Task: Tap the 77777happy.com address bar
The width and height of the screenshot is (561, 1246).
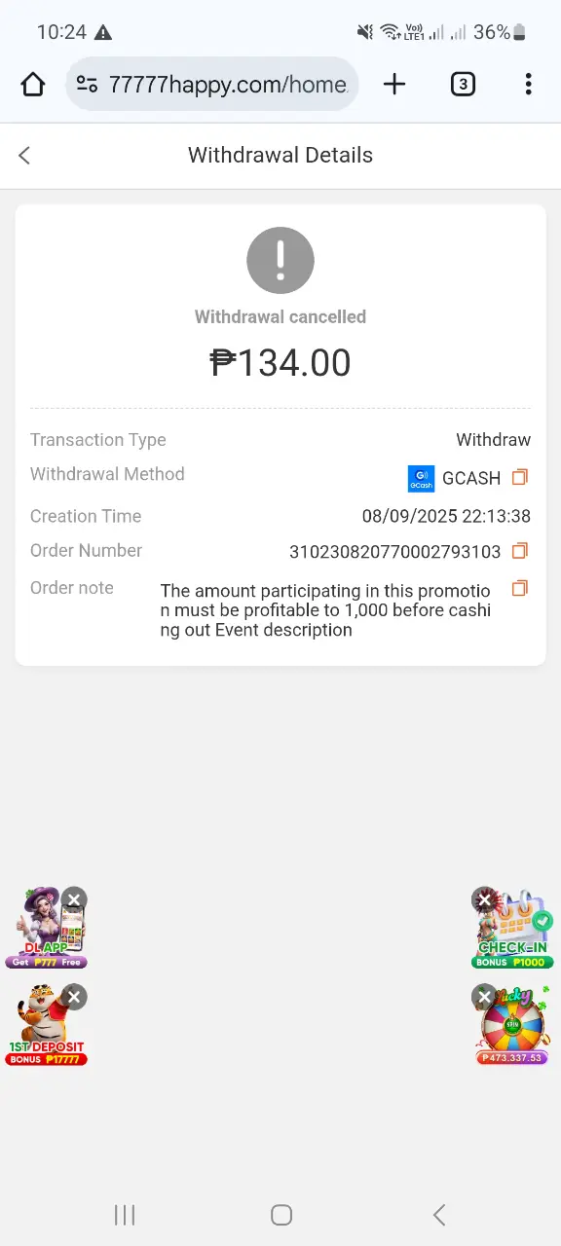Action: pos(212,85)
